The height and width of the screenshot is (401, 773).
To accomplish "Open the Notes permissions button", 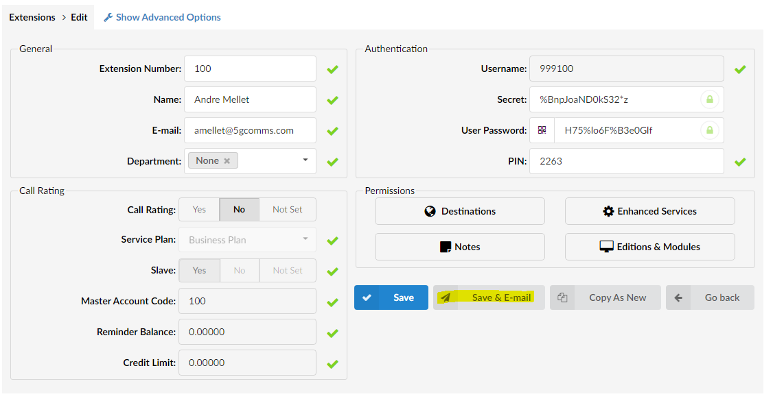I will [x=459, y=247].
